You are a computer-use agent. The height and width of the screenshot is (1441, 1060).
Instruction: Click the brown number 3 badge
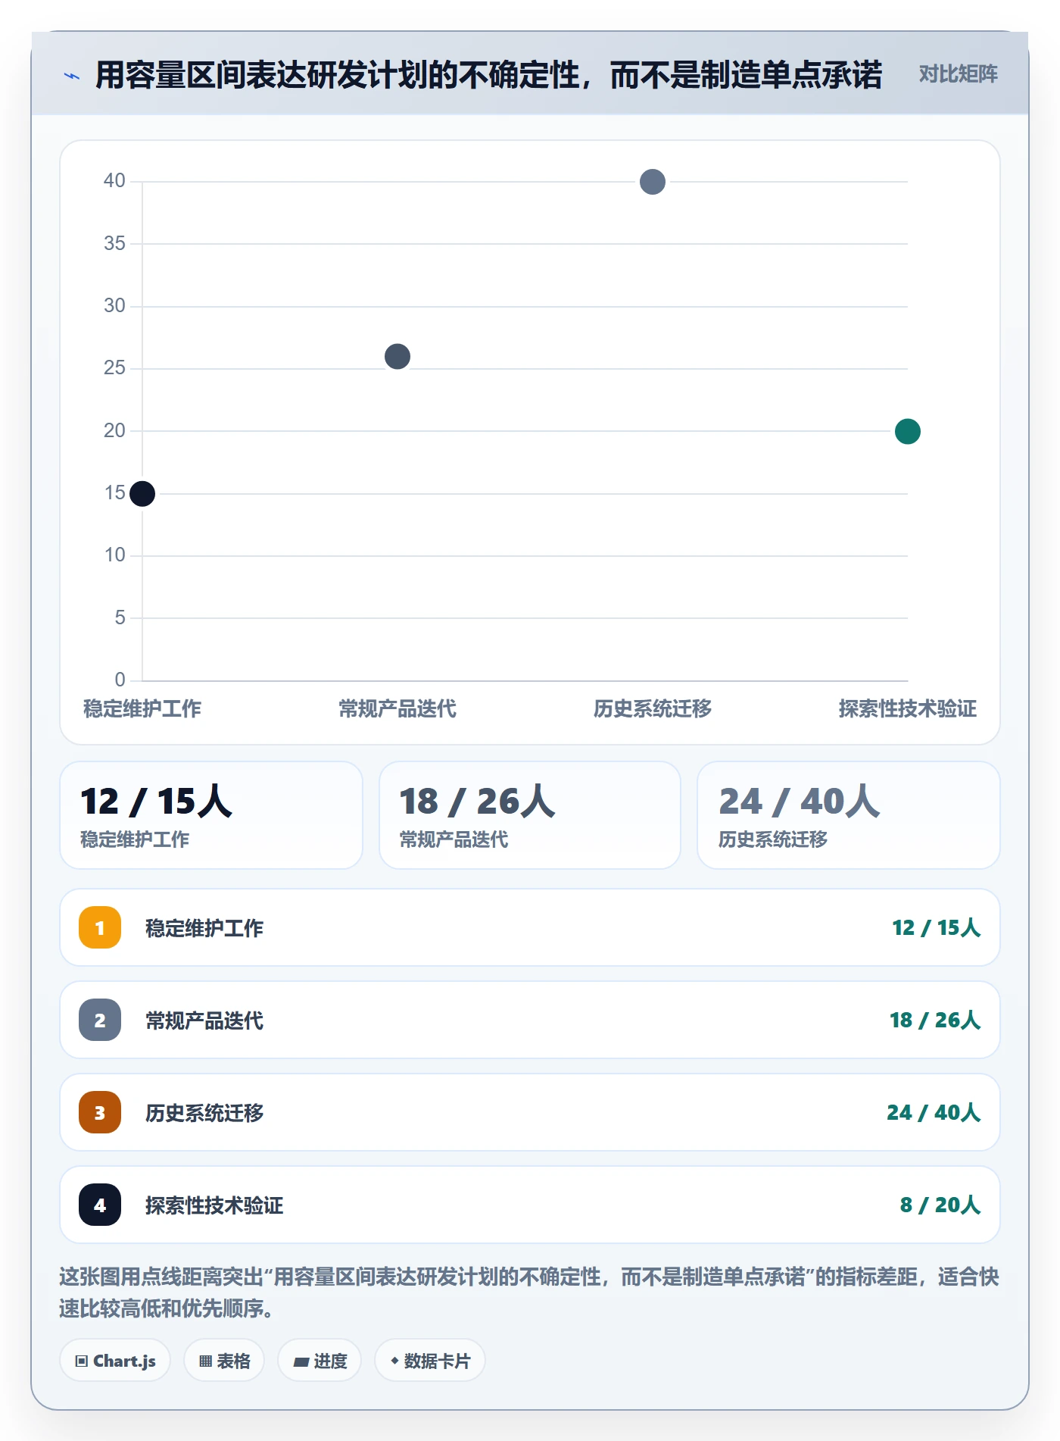coord(100,1112)
